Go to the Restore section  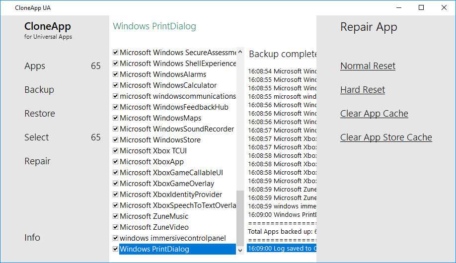pyautogui.click(x=40, y=114)
